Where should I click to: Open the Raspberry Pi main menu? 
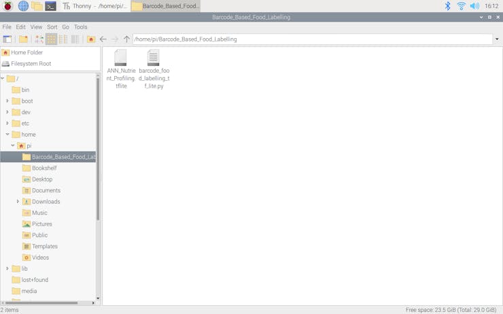click(x=7, y=5)
